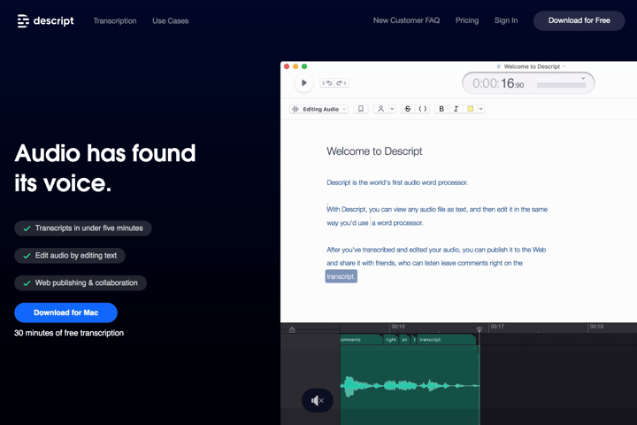The width and height of the screenshot is (637, 425).
Task: Select the 'comments' word clip in timeline
Action: pyautogui.click(x=360, y=340)
